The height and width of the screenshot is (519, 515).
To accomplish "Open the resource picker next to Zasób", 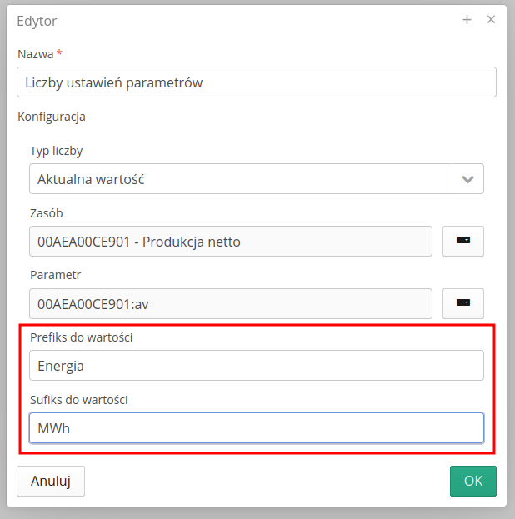I will point(462,241).
